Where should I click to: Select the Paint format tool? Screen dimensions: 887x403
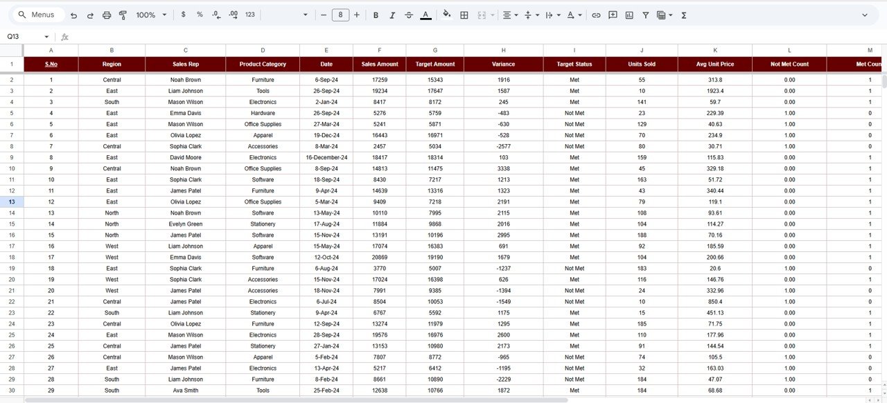pos(123,15)
